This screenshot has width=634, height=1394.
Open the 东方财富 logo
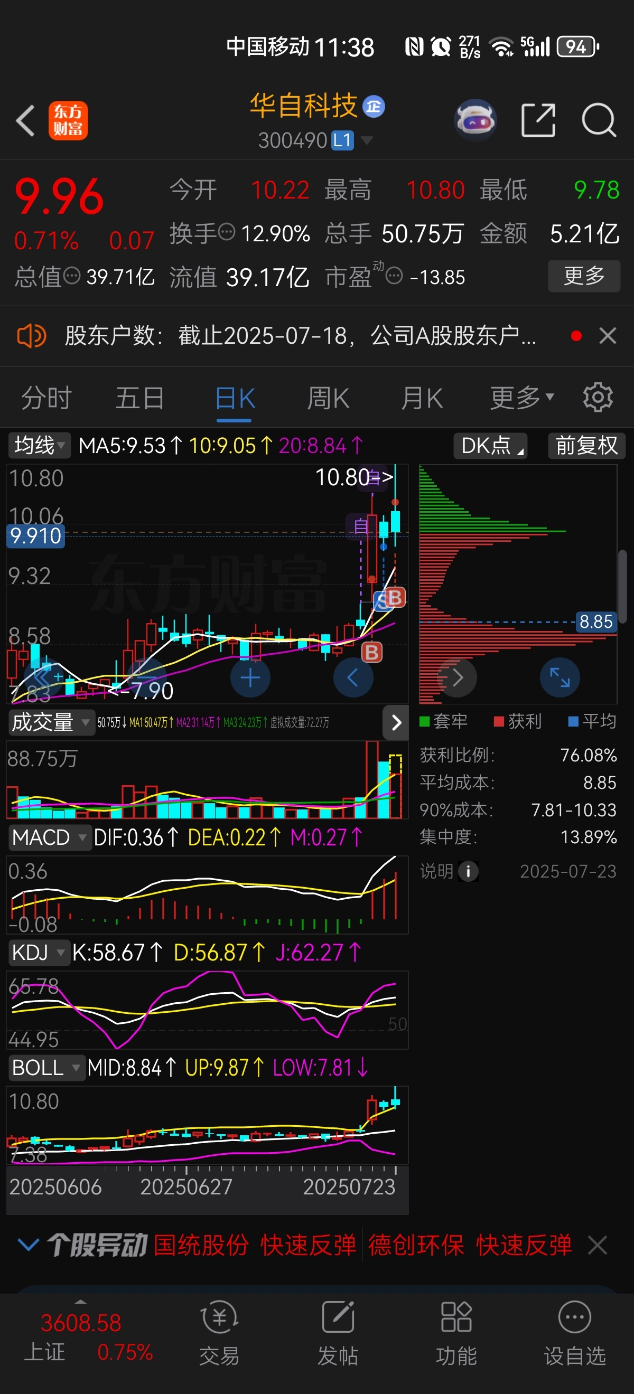coord(68,121)
